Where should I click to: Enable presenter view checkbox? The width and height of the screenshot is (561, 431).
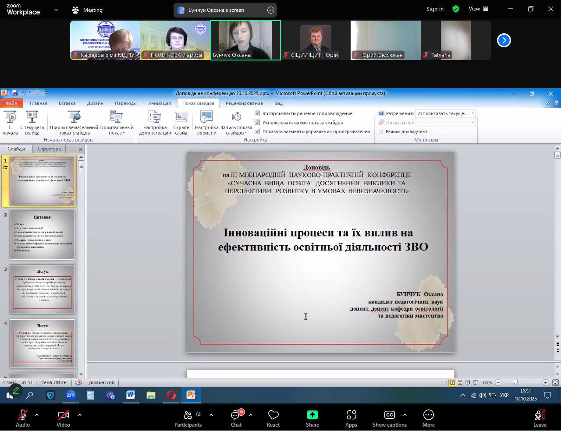pyautogui.click(x=380, y=131)
